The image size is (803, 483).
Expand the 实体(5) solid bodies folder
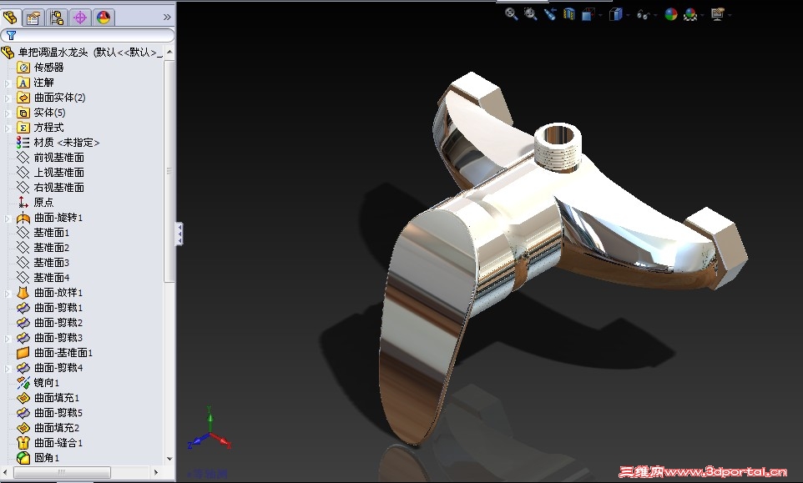8,113
